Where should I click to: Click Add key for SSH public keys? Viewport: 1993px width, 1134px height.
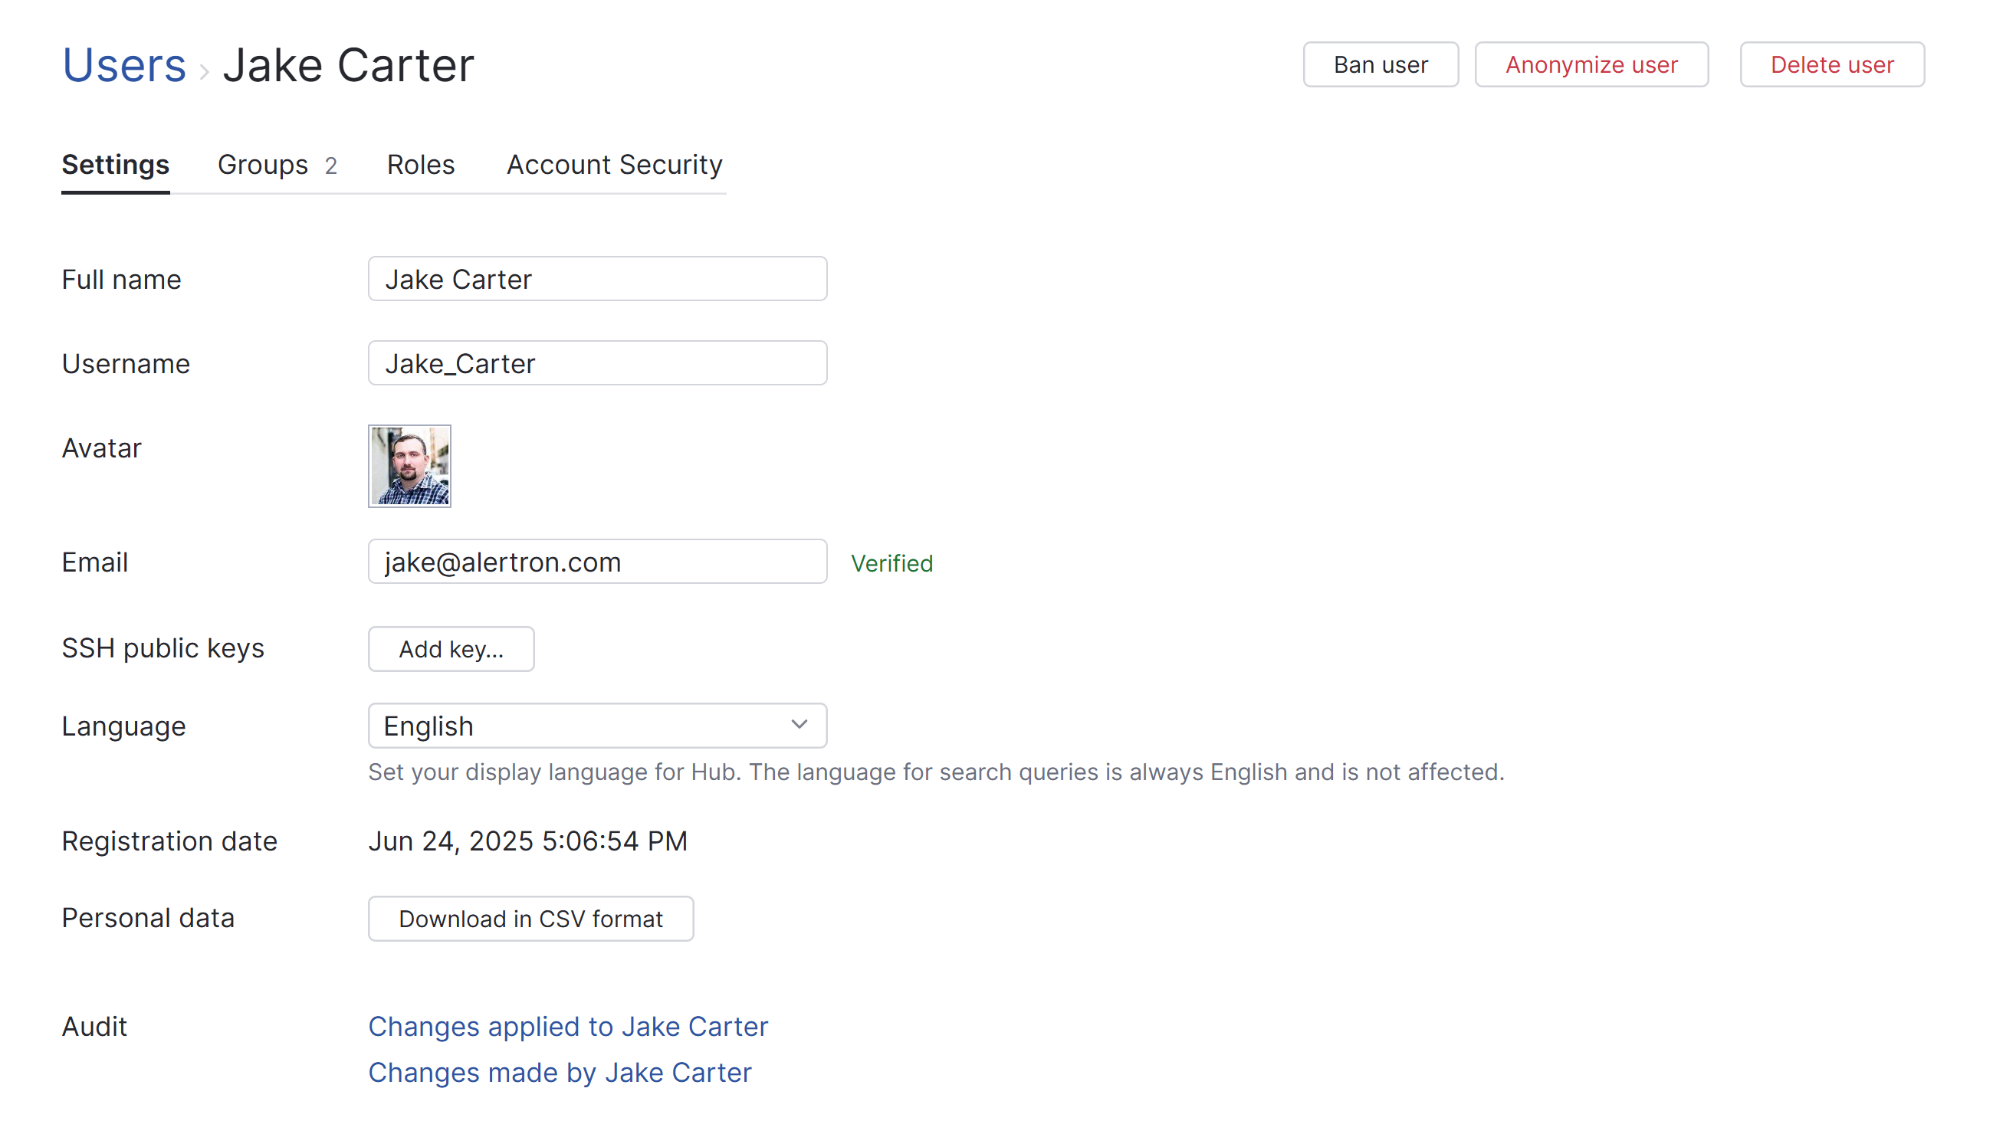[450, 649]
